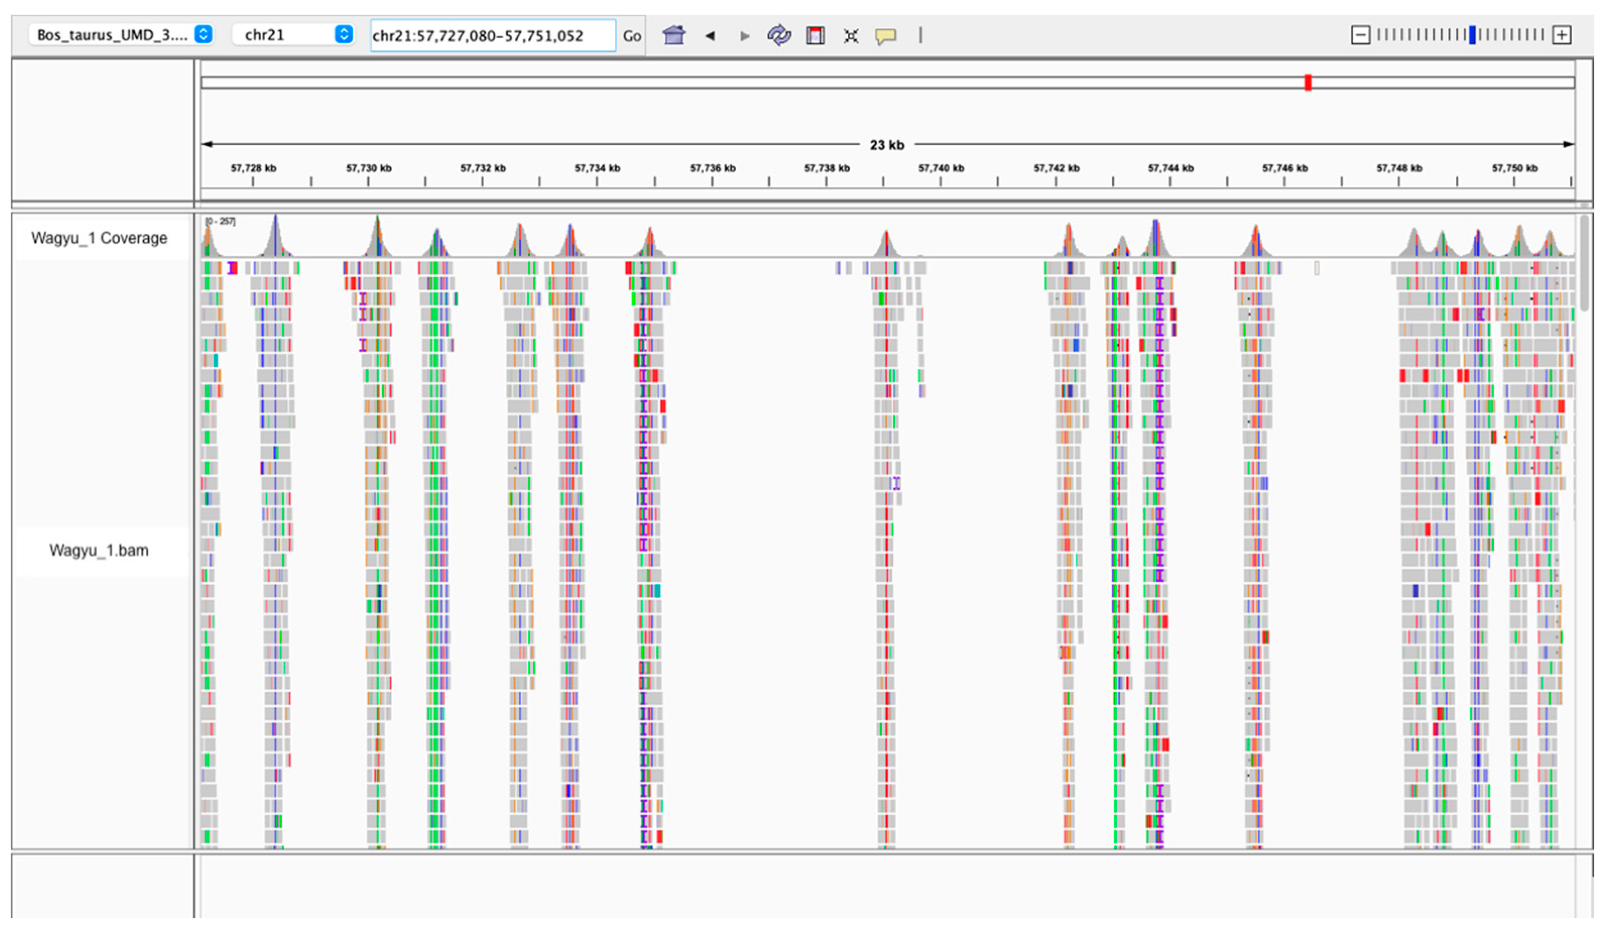This screenshot has height=936, width=1609.
Task: Click the 23 kb span label
Action: pyautogui.click(x=887, y=145)
